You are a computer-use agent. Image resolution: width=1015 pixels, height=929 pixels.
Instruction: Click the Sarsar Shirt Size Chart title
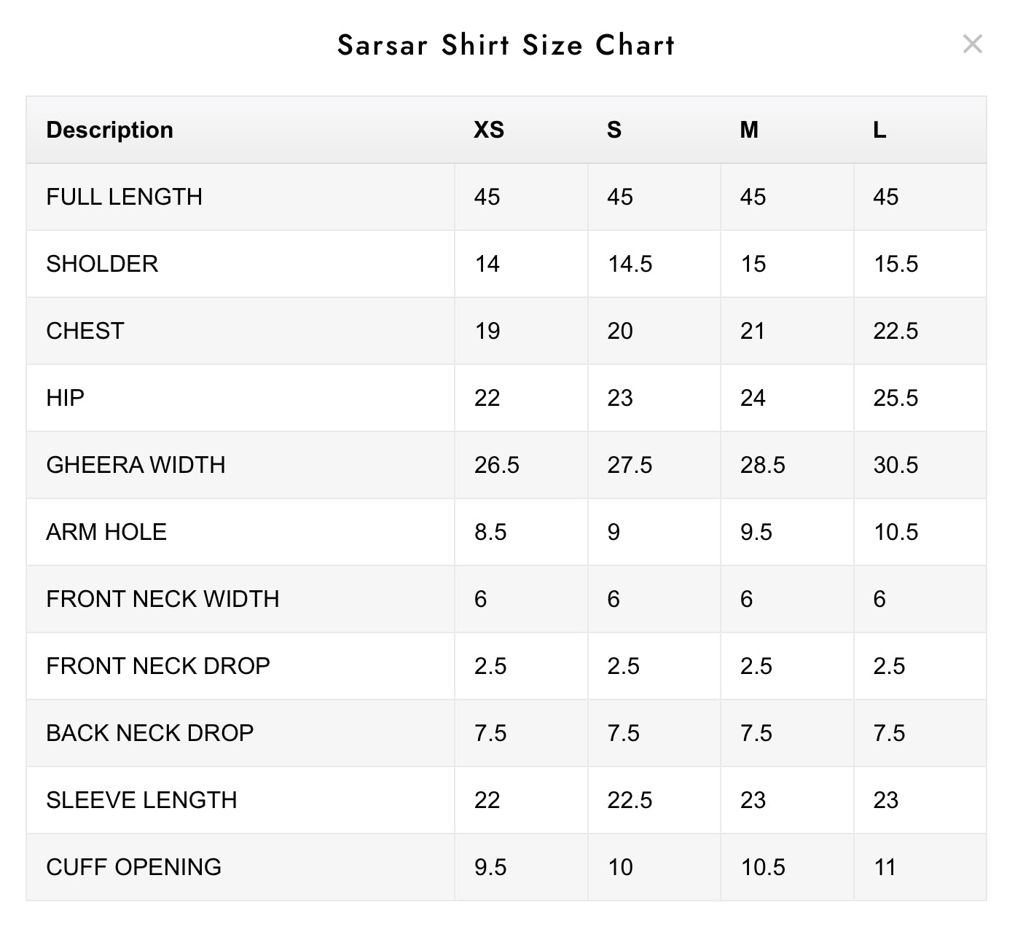tap(506, 45)
